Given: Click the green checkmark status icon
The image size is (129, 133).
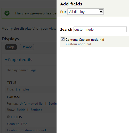Looking at the screenshot, I should (x=7, y=13).
